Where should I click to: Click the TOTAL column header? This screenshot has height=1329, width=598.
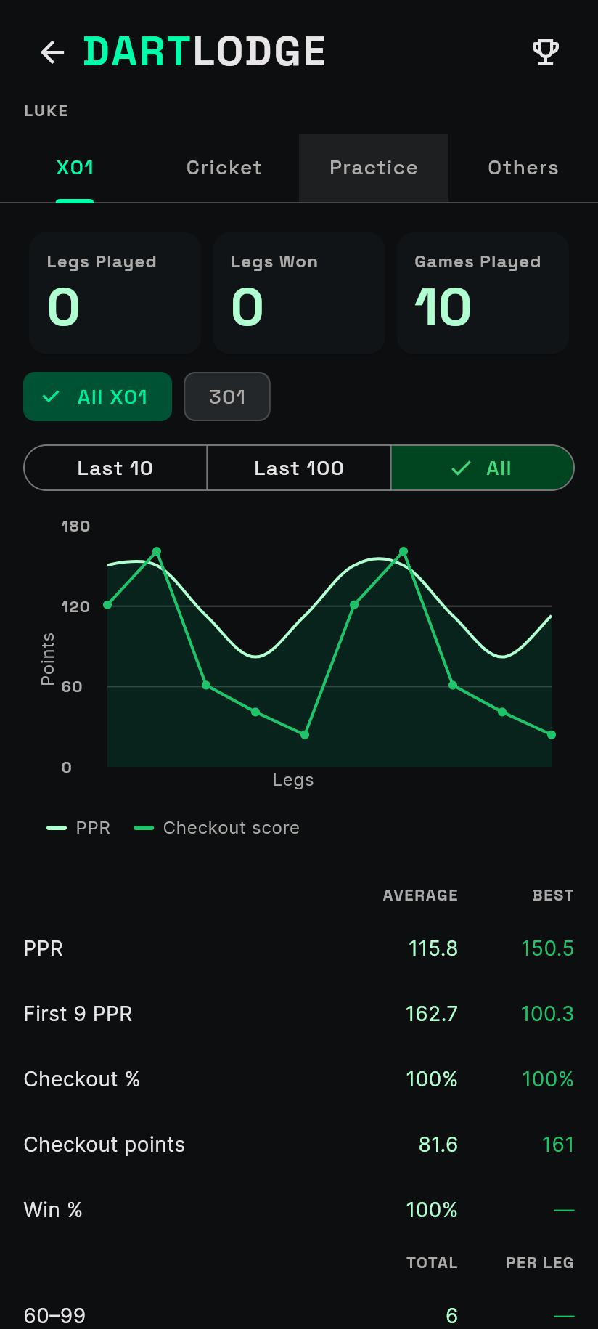[432, 1263]
